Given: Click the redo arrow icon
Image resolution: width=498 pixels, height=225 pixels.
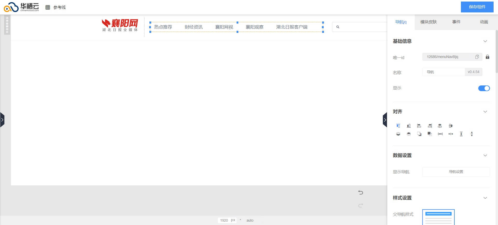Looking at the screenshot, I should (361, 206).
